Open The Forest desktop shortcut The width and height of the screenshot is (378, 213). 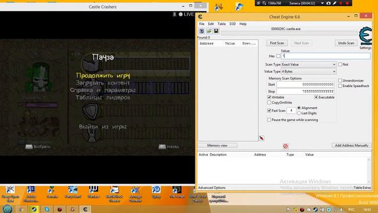point(177,192)
